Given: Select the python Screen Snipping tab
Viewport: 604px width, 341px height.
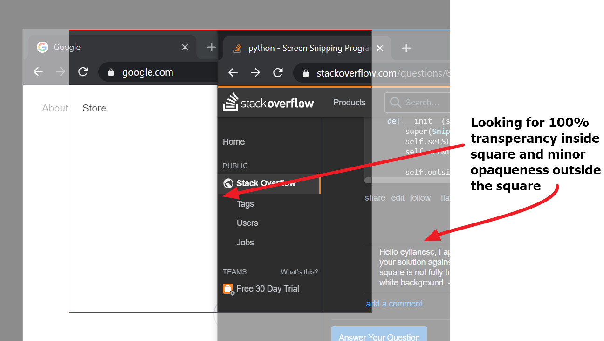Looking at the screenshot, I should 308,48.
